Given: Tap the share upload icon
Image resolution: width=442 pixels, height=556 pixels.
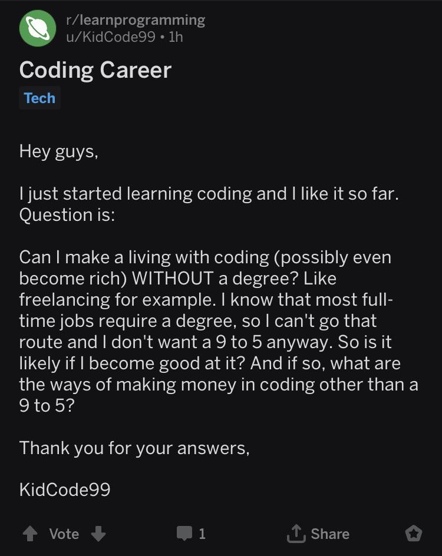Looking at the screenshot, I should pyautogui.click(x=296, y=533).
